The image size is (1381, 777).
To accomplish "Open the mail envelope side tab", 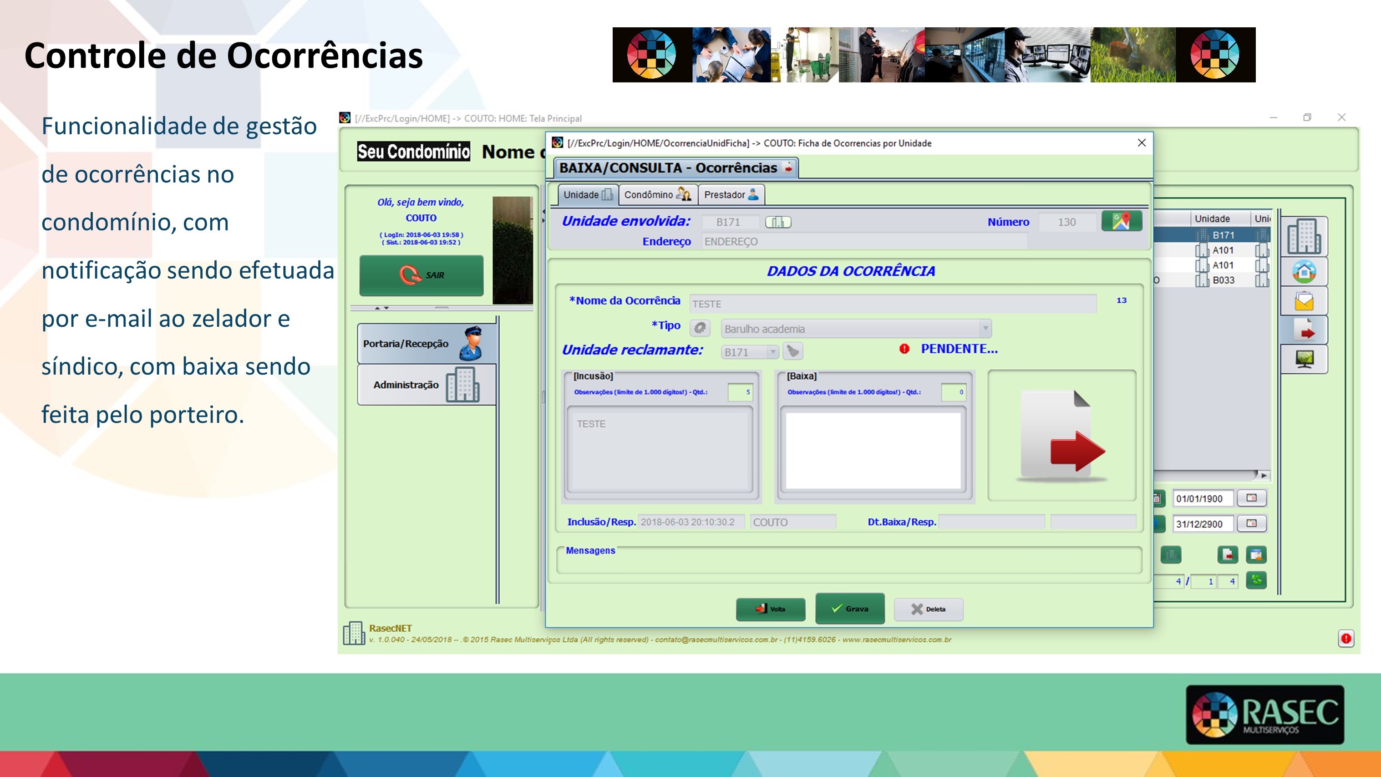I will [1304, 301].
